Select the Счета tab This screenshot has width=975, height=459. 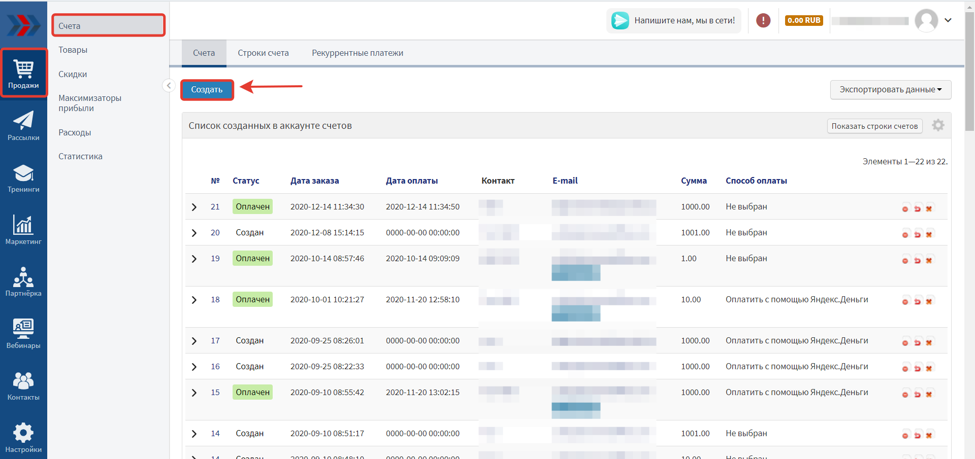coord(204,53)
